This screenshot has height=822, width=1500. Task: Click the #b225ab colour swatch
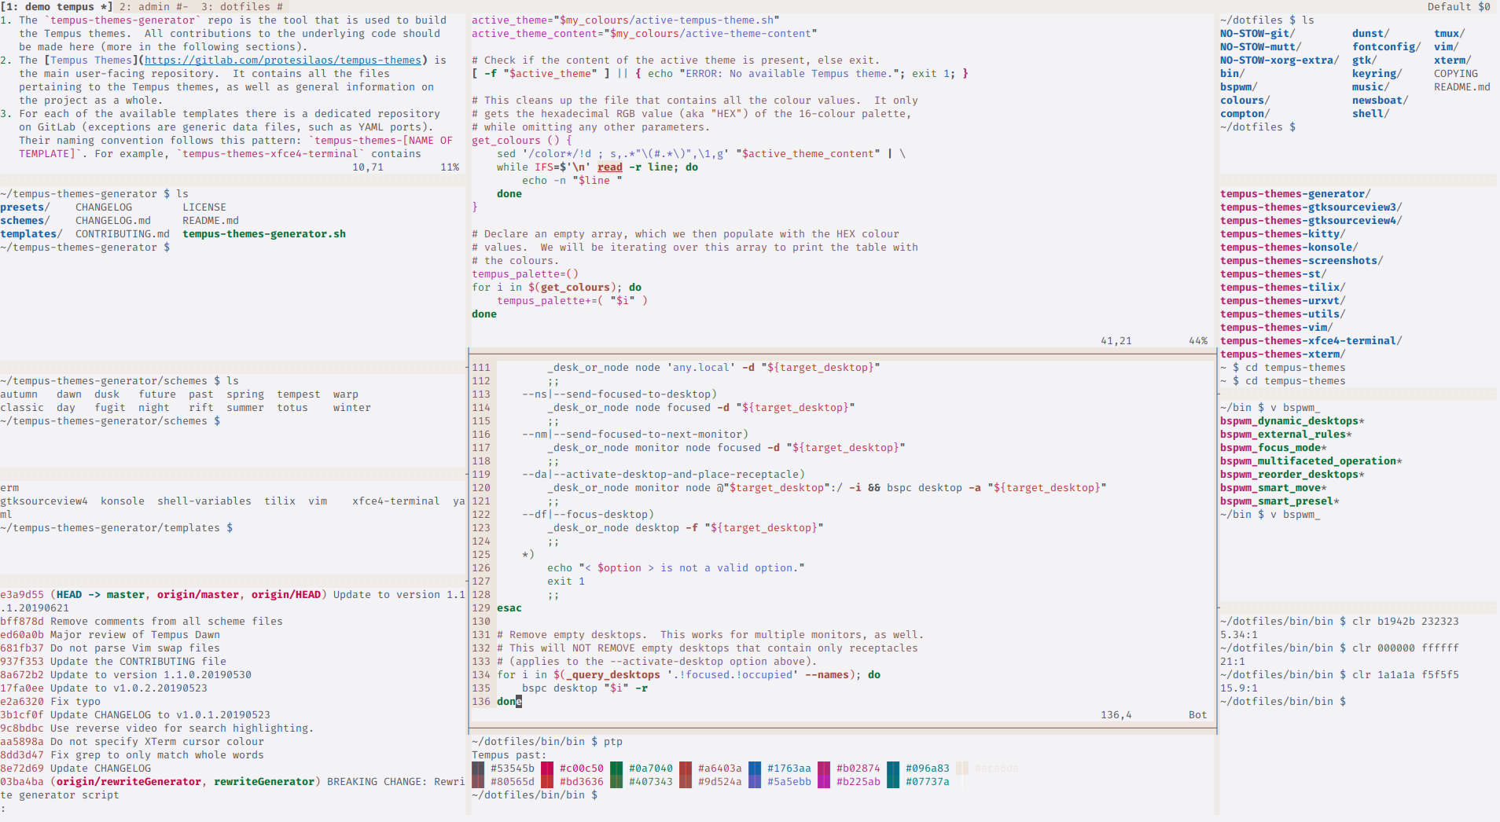coord(824,781)
